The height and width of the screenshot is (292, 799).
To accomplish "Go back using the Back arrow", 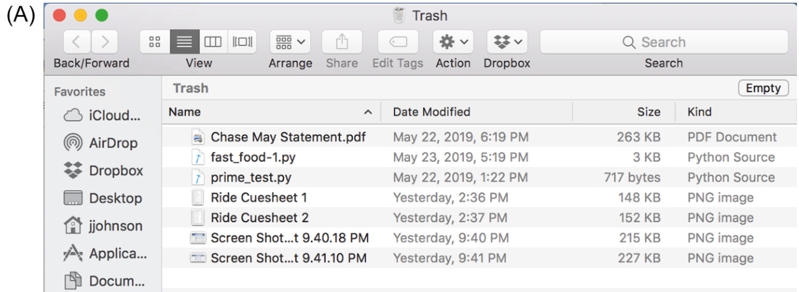I will (x=77, y=42).
